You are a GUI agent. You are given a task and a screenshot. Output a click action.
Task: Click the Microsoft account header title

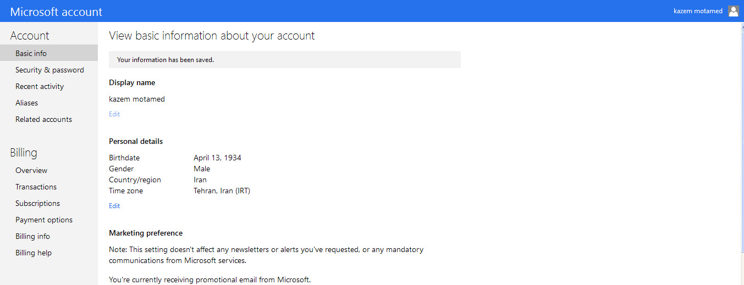click(56, 12)
